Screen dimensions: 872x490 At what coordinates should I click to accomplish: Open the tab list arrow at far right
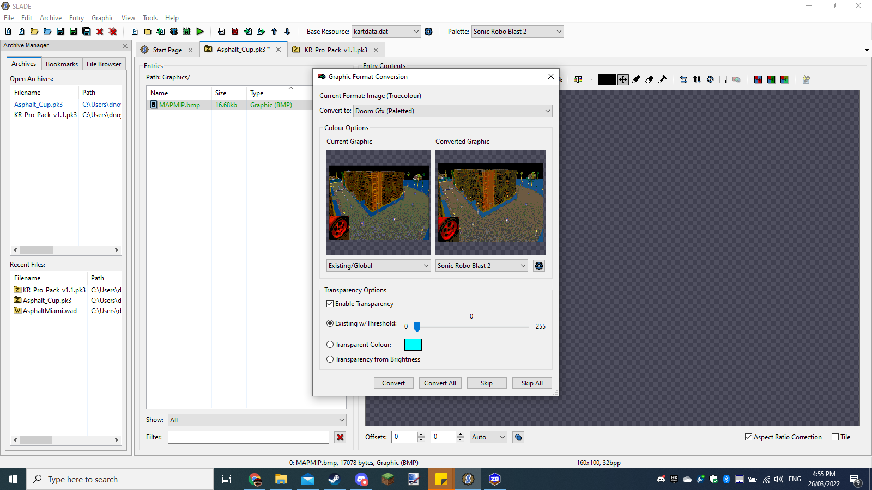click(x=867, y=50)
